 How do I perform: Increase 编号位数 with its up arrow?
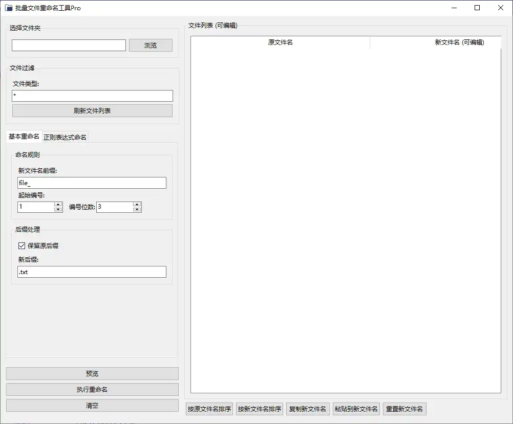point(137,204)
